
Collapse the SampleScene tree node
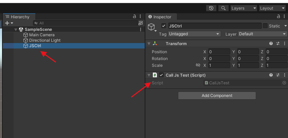[16, 29]
